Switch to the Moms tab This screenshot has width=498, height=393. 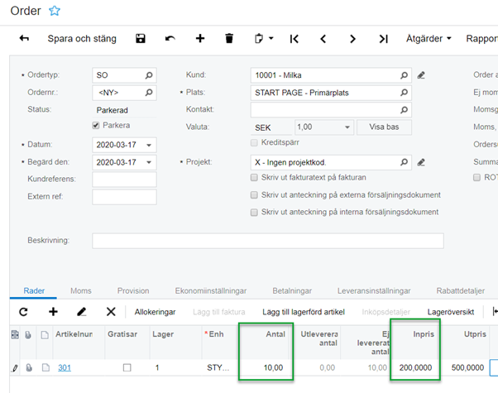(x=81, y=291)
